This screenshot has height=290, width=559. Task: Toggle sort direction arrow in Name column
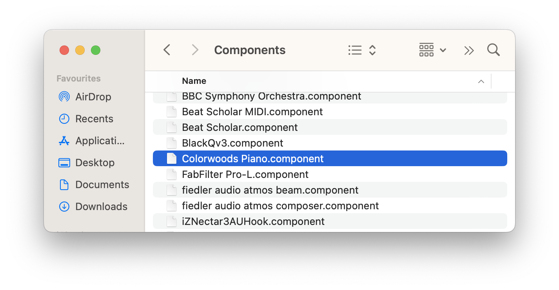481,82
